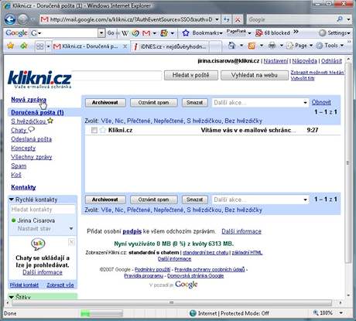Screen dimensions: 356x321
Task: Click the star next to Klikni.cz message
Action: (x=103, y=130)
